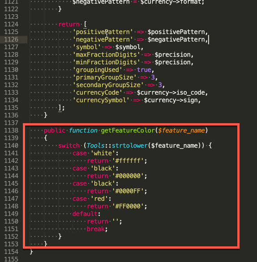
Task: Click line number 1122 in the gutter
Action: click(11, 9)
